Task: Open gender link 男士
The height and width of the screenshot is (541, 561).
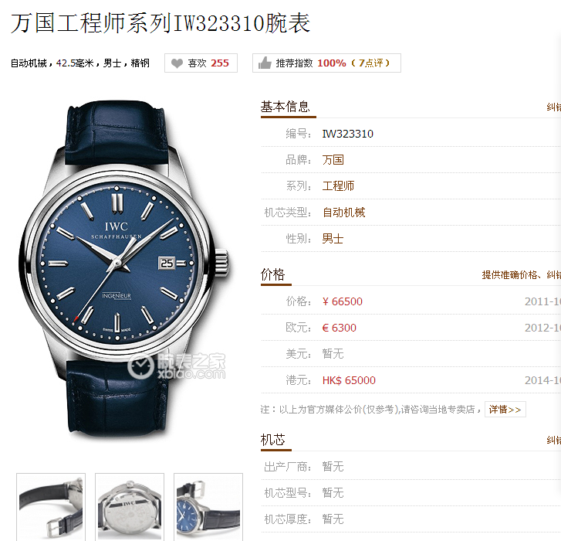Action: (x=333, y=239)
